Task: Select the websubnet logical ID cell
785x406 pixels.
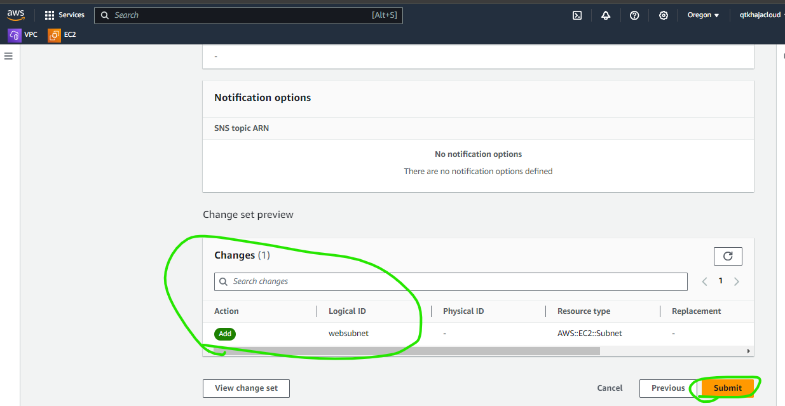Action: tap(348, 334)
